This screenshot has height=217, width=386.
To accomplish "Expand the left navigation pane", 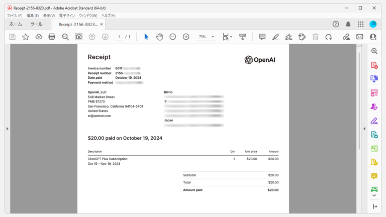I will click(8, 129).
